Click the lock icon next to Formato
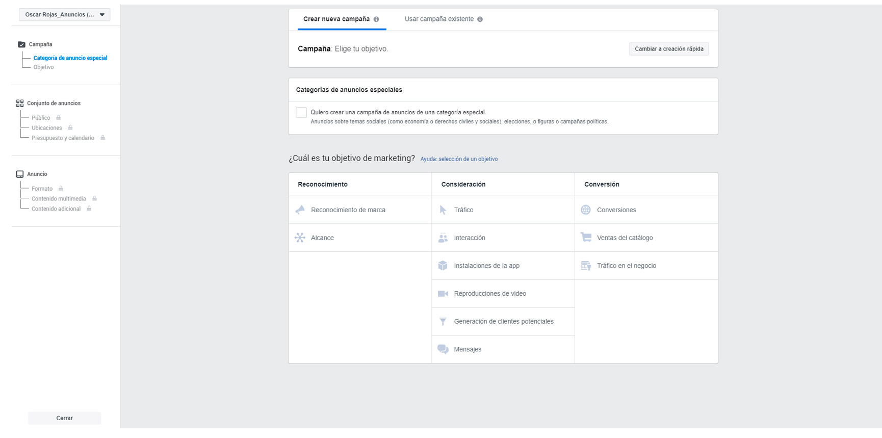The image size is (882, 438). (x=61, y=188)
